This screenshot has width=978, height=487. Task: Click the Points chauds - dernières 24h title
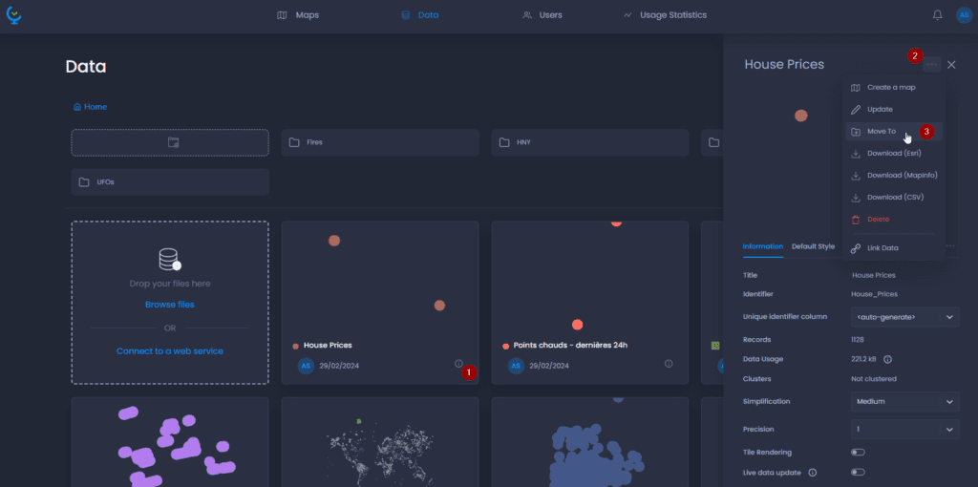(570, 345)
